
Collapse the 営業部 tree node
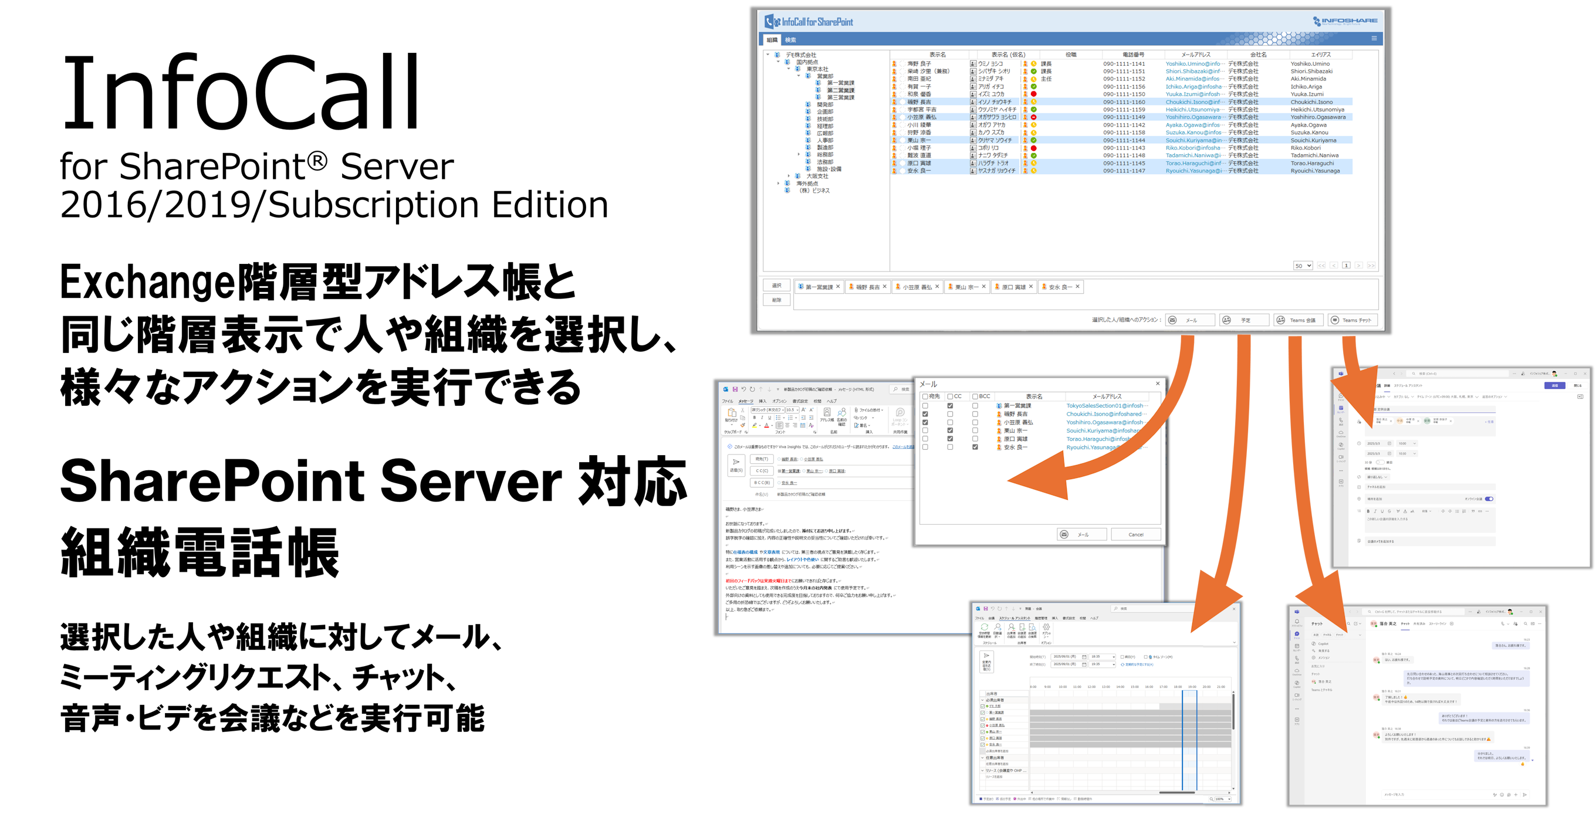[x=799, y=76]
